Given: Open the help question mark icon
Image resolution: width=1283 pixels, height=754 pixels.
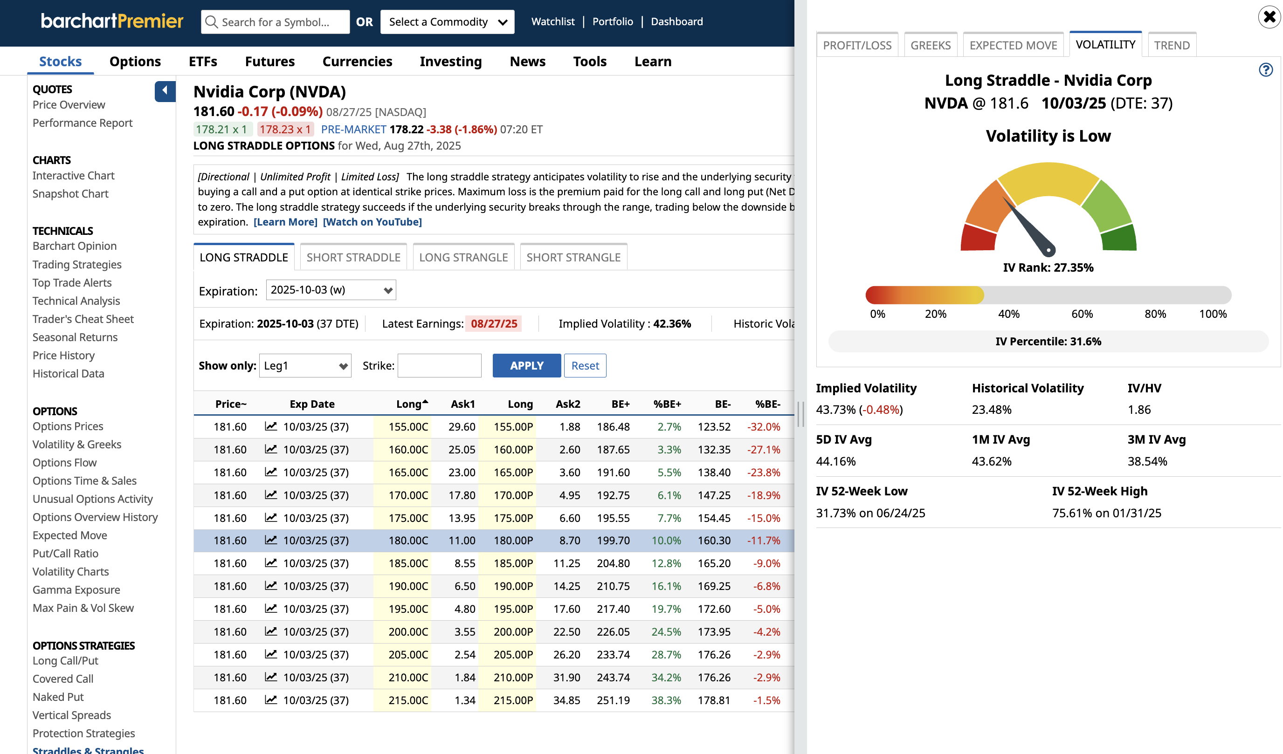Looking at the screenshot, I should [x=1265, y=70].
